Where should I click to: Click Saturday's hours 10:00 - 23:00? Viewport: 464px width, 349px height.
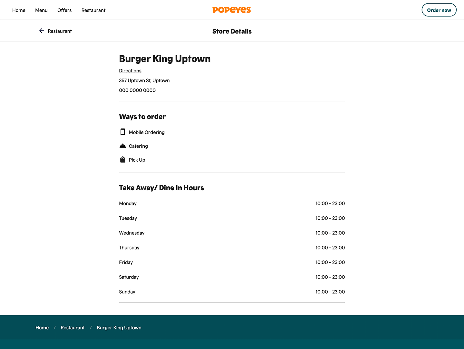point(330,277)
